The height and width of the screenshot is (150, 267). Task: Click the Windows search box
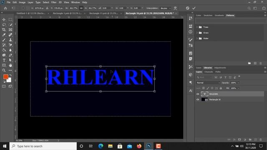click(43, 146)
